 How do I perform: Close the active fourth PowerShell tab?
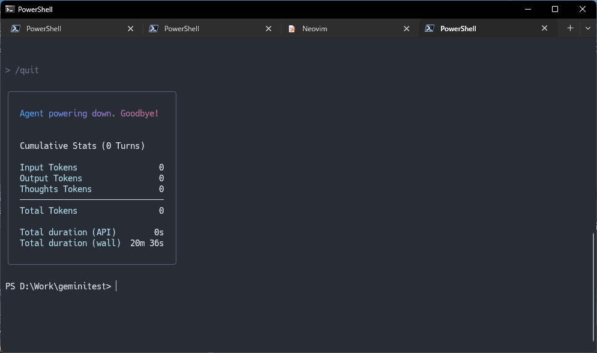(545, 29)
